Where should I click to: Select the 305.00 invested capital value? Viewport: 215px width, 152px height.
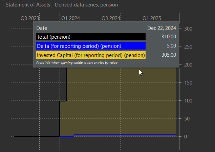(169, 55)
